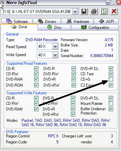
Task: Toggle the DVD-ROM read checkbox
Action: coord(36,85)
